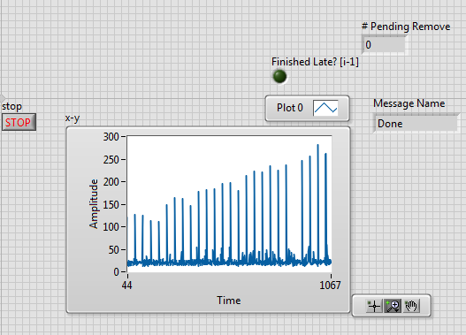Click the x-y graph title label

tap(73, 118)
